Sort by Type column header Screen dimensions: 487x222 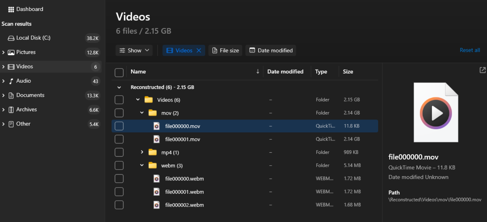(x=321, y=72)
